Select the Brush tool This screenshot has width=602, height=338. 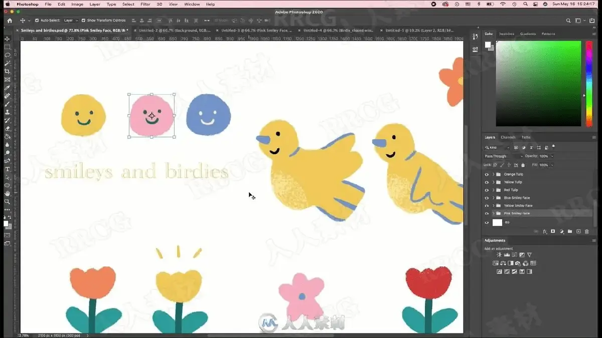tap(7, 104)
